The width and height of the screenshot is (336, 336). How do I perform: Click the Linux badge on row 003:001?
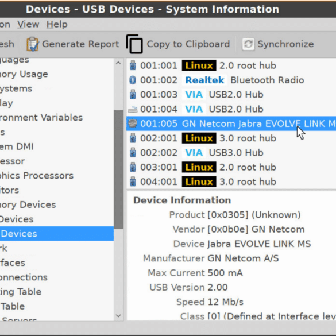pos(199,167)
